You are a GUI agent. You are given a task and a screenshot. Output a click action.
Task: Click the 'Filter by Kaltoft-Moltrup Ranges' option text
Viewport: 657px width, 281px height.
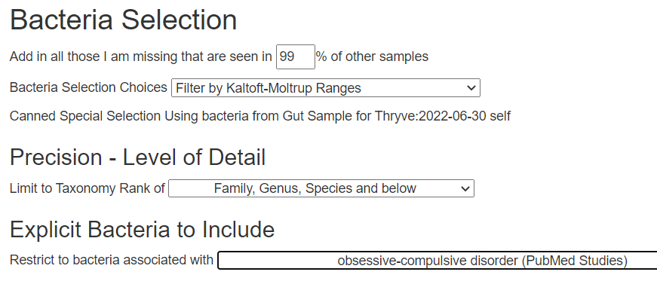[x=269, y=88]
